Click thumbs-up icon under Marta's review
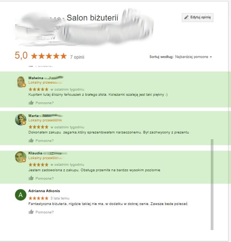231x242 pixels. 31,141
